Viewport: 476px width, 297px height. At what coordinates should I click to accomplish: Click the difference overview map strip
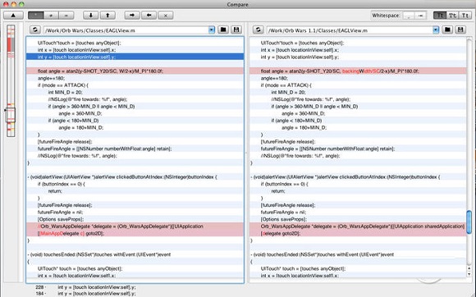click(11, 80)
